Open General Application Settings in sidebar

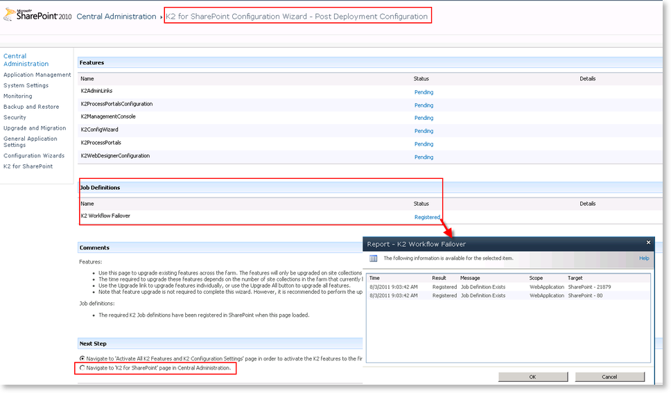pyautogui.click(x=31, y=141)
